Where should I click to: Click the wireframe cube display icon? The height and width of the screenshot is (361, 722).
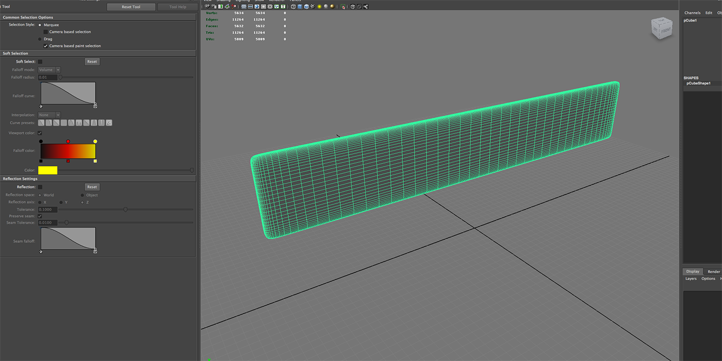[x=293, y=7]
